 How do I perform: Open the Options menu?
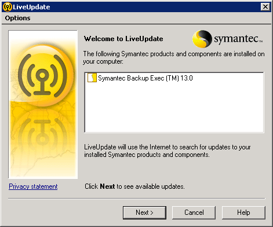(17, 18)
